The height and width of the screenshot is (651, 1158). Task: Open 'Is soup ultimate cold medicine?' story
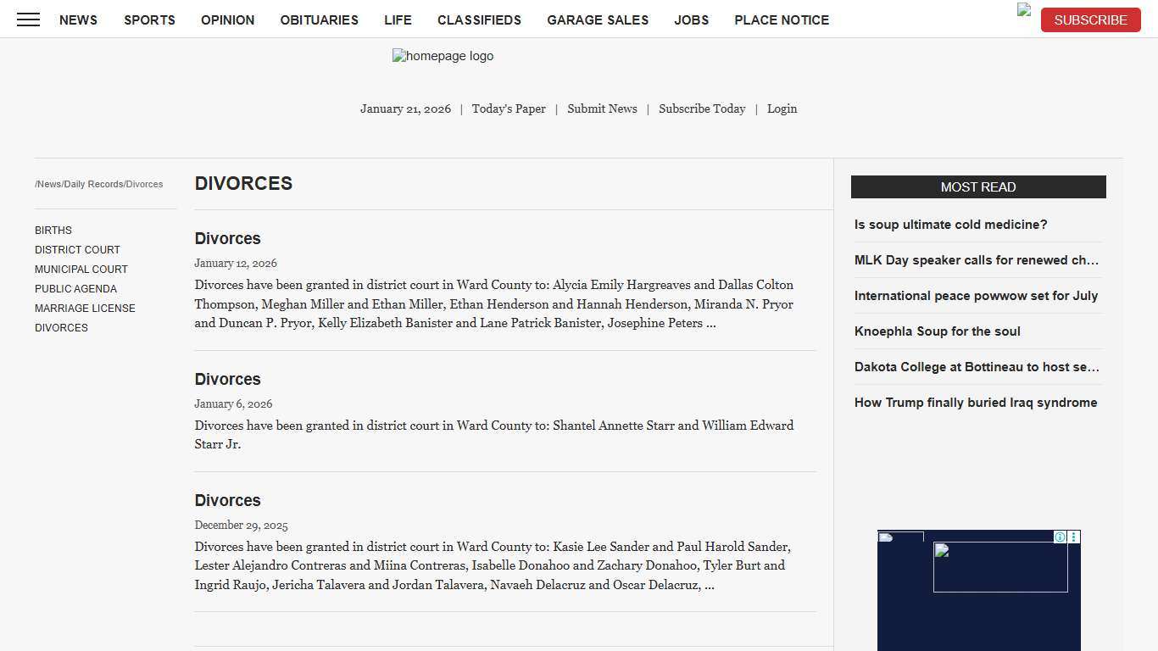tap(950, 225)
